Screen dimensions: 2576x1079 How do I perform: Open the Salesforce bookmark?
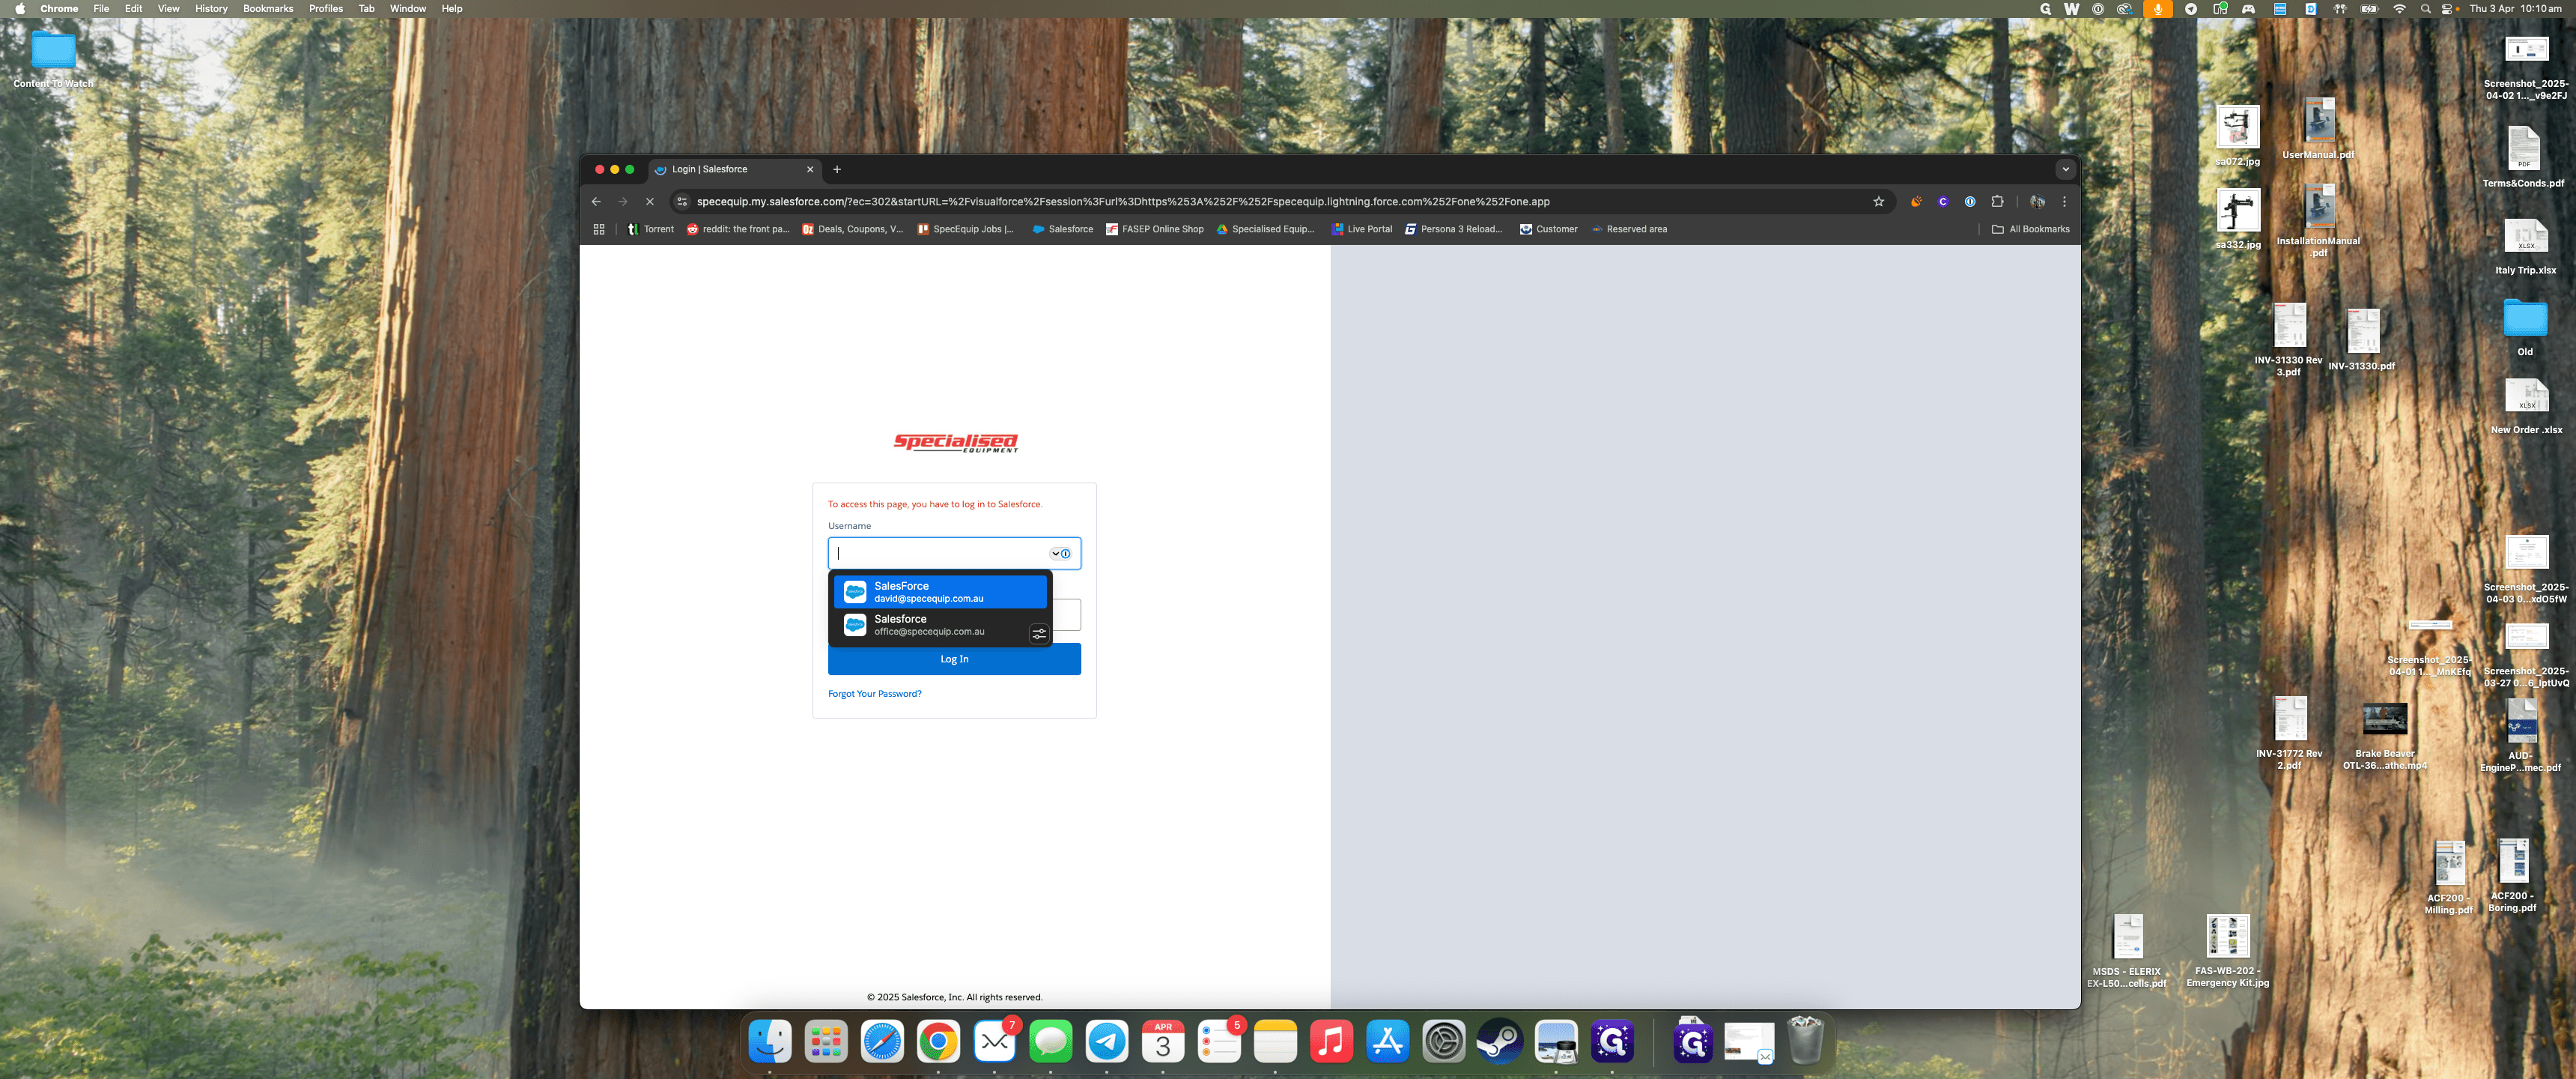click(1062, 229)
